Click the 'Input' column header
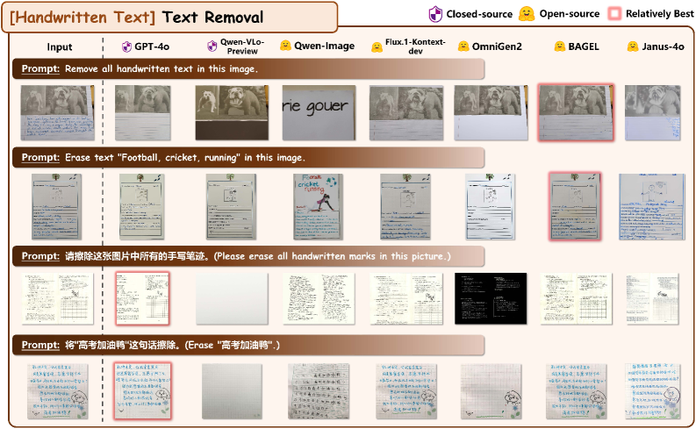Image resolution: width=696 pixels, height=429 pixels. [x=60, y=47]
